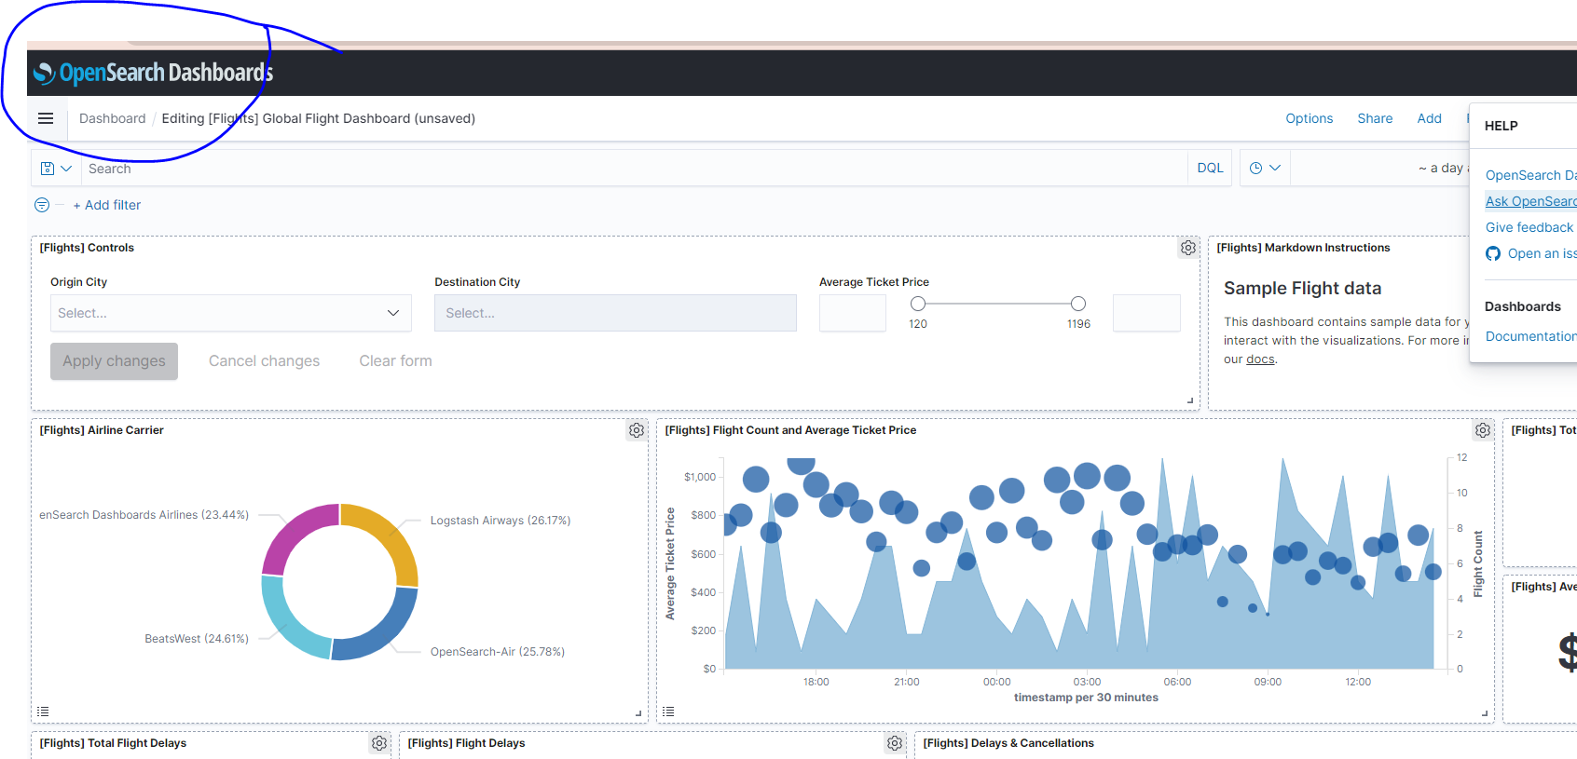Toggle legend in Airline Carrier panel
The width and height of the screenshot is (1577, 759).
(43, 712)
